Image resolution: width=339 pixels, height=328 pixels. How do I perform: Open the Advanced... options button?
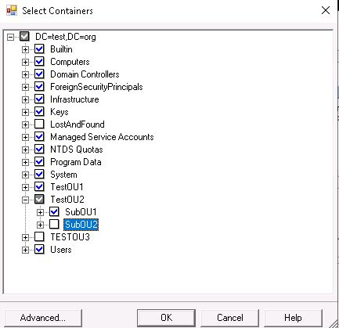(43, 318)
